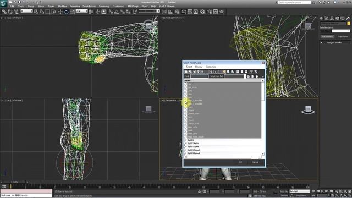The image size is (352, 198).
Task: Click the Select and Manipulate icon
Action: (98, 12)
